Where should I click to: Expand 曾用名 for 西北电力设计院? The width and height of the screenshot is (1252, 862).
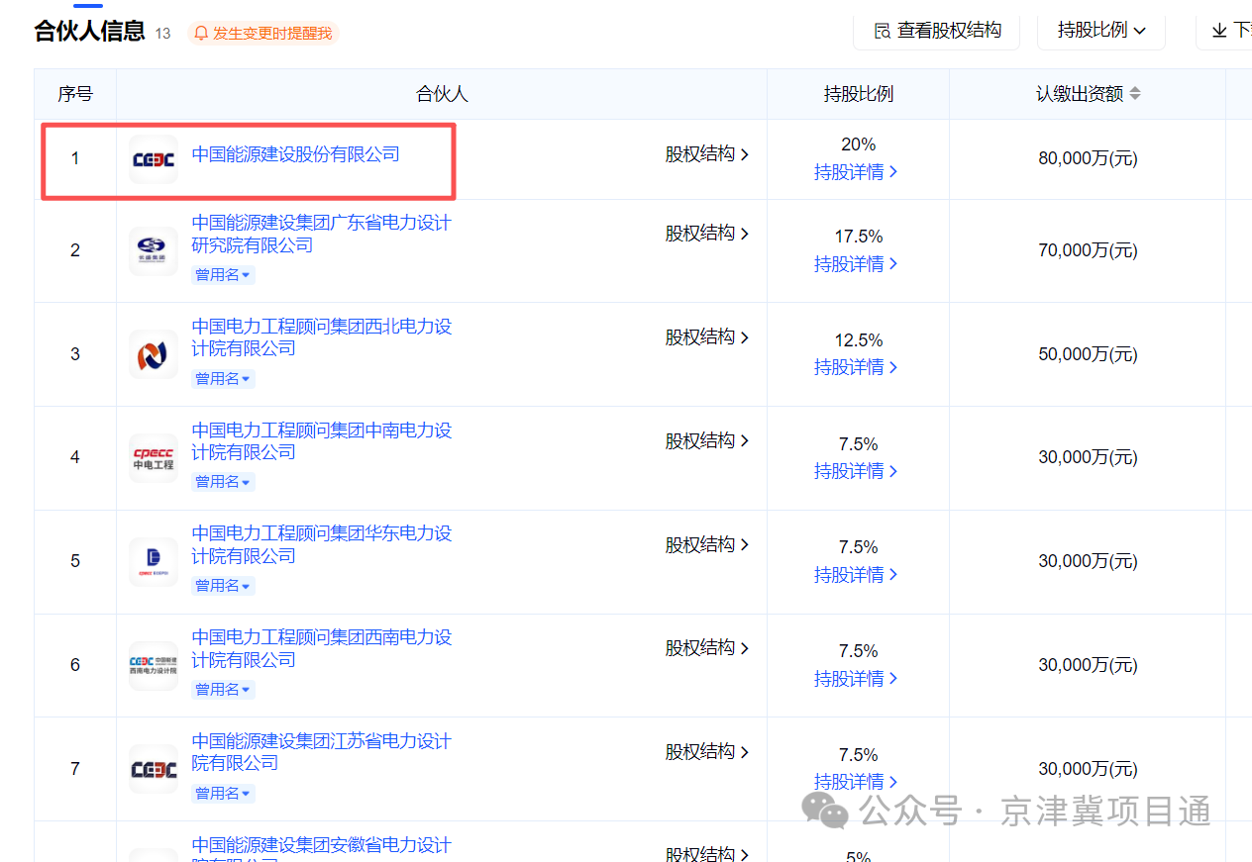(223, 379)
